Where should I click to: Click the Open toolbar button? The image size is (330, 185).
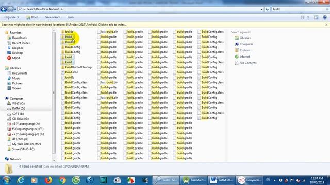[x=32, y=17]
